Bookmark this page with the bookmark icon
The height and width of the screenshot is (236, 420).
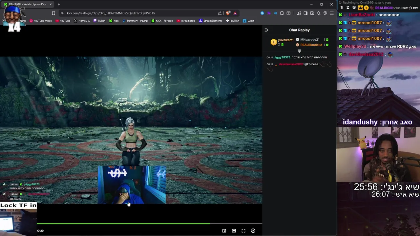(53, 13)
